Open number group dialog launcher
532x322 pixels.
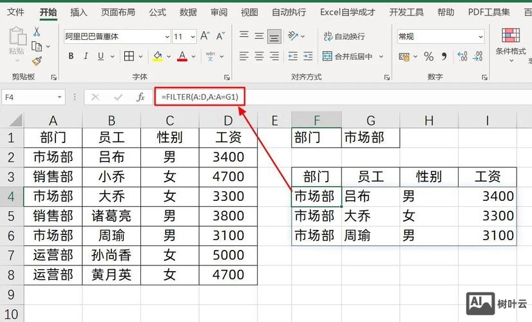484,77
